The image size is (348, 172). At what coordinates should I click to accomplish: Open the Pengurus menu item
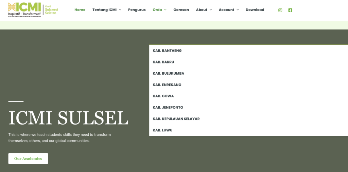click(x=137, y=10)
